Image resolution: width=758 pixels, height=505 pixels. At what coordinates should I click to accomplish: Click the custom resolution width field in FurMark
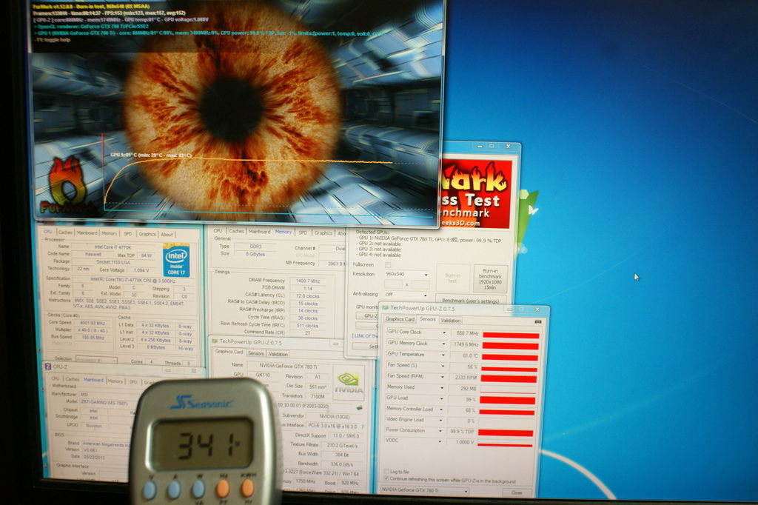(x=393, y=285)
